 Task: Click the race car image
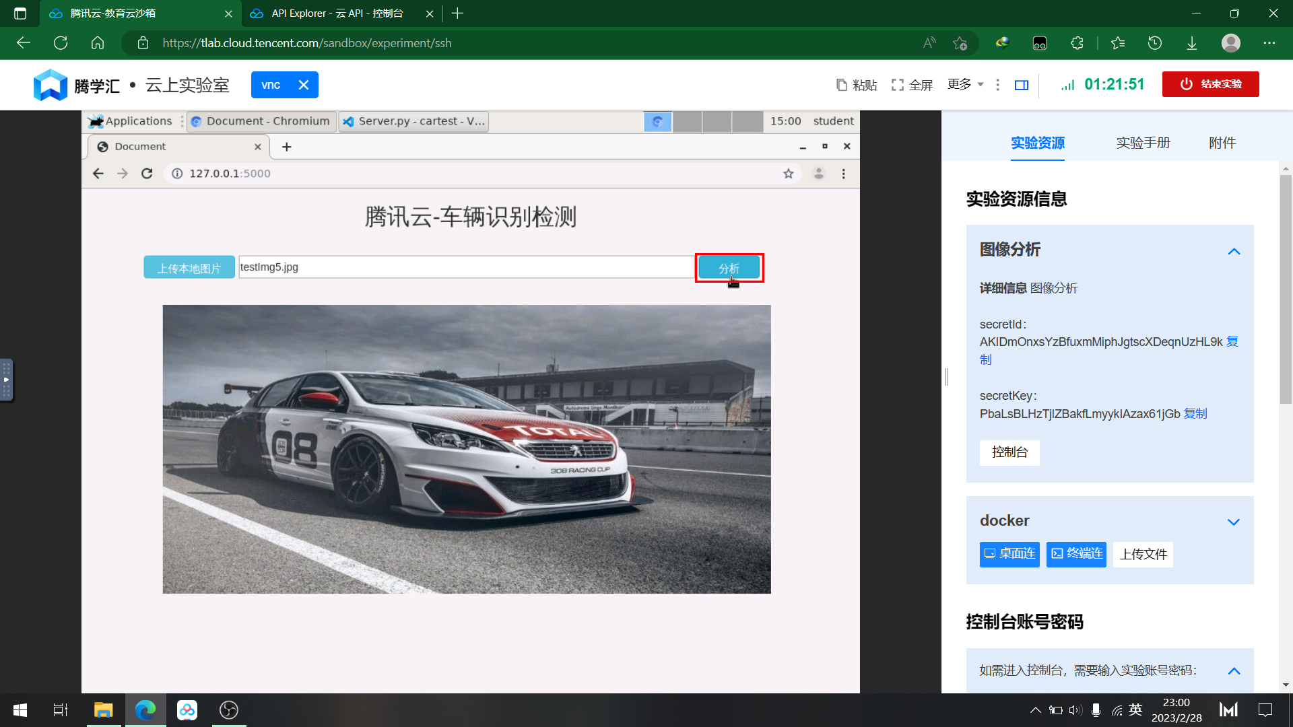(467, 449)
